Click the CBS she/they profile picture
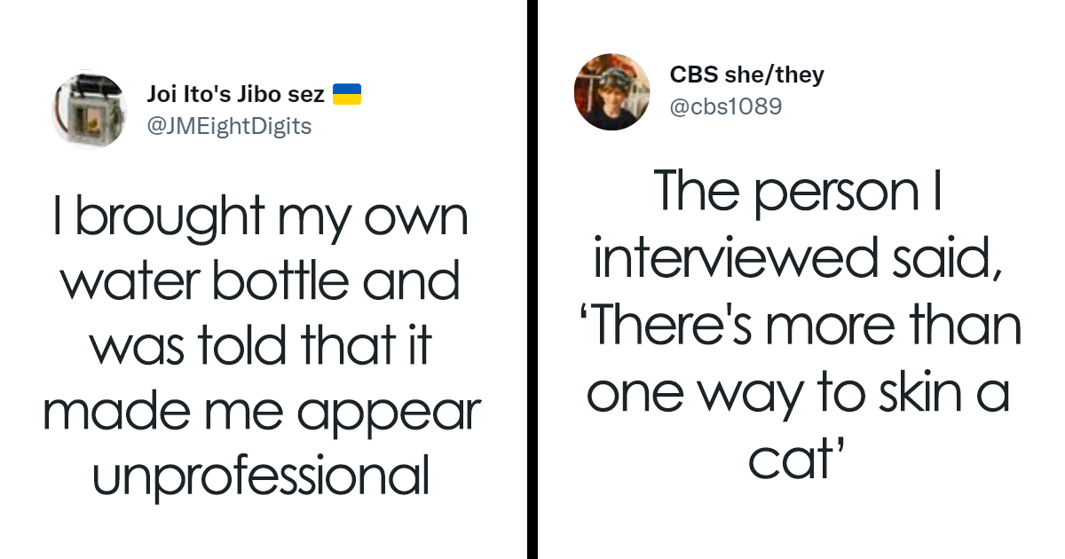1065x559 pixels. click(x=612, y=91)
